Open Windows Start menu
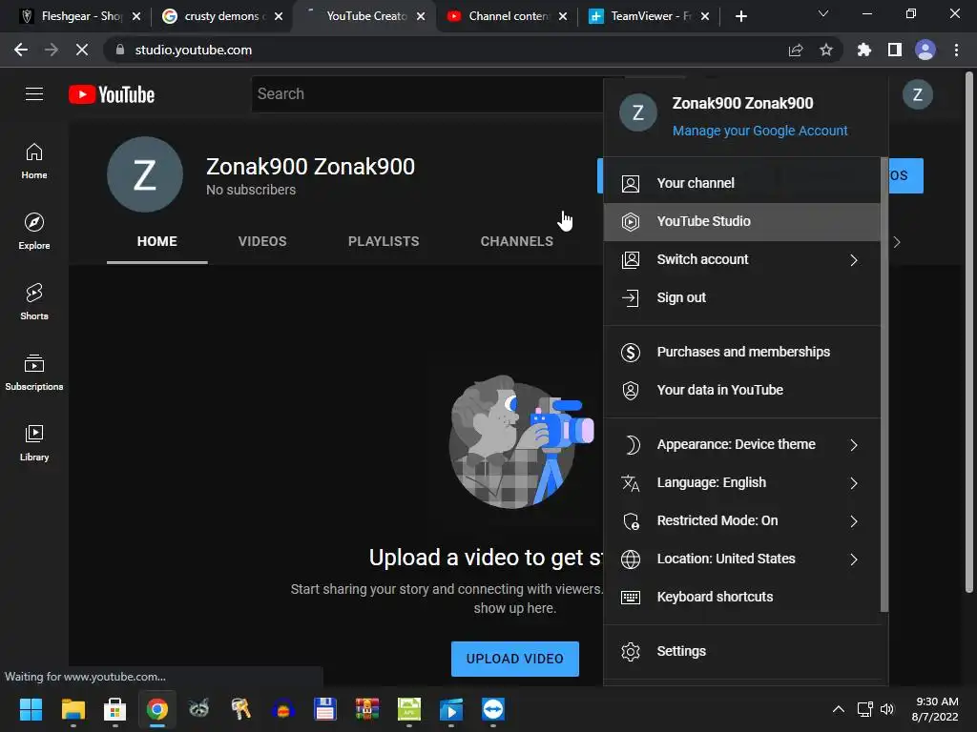 tap(31, 709)
